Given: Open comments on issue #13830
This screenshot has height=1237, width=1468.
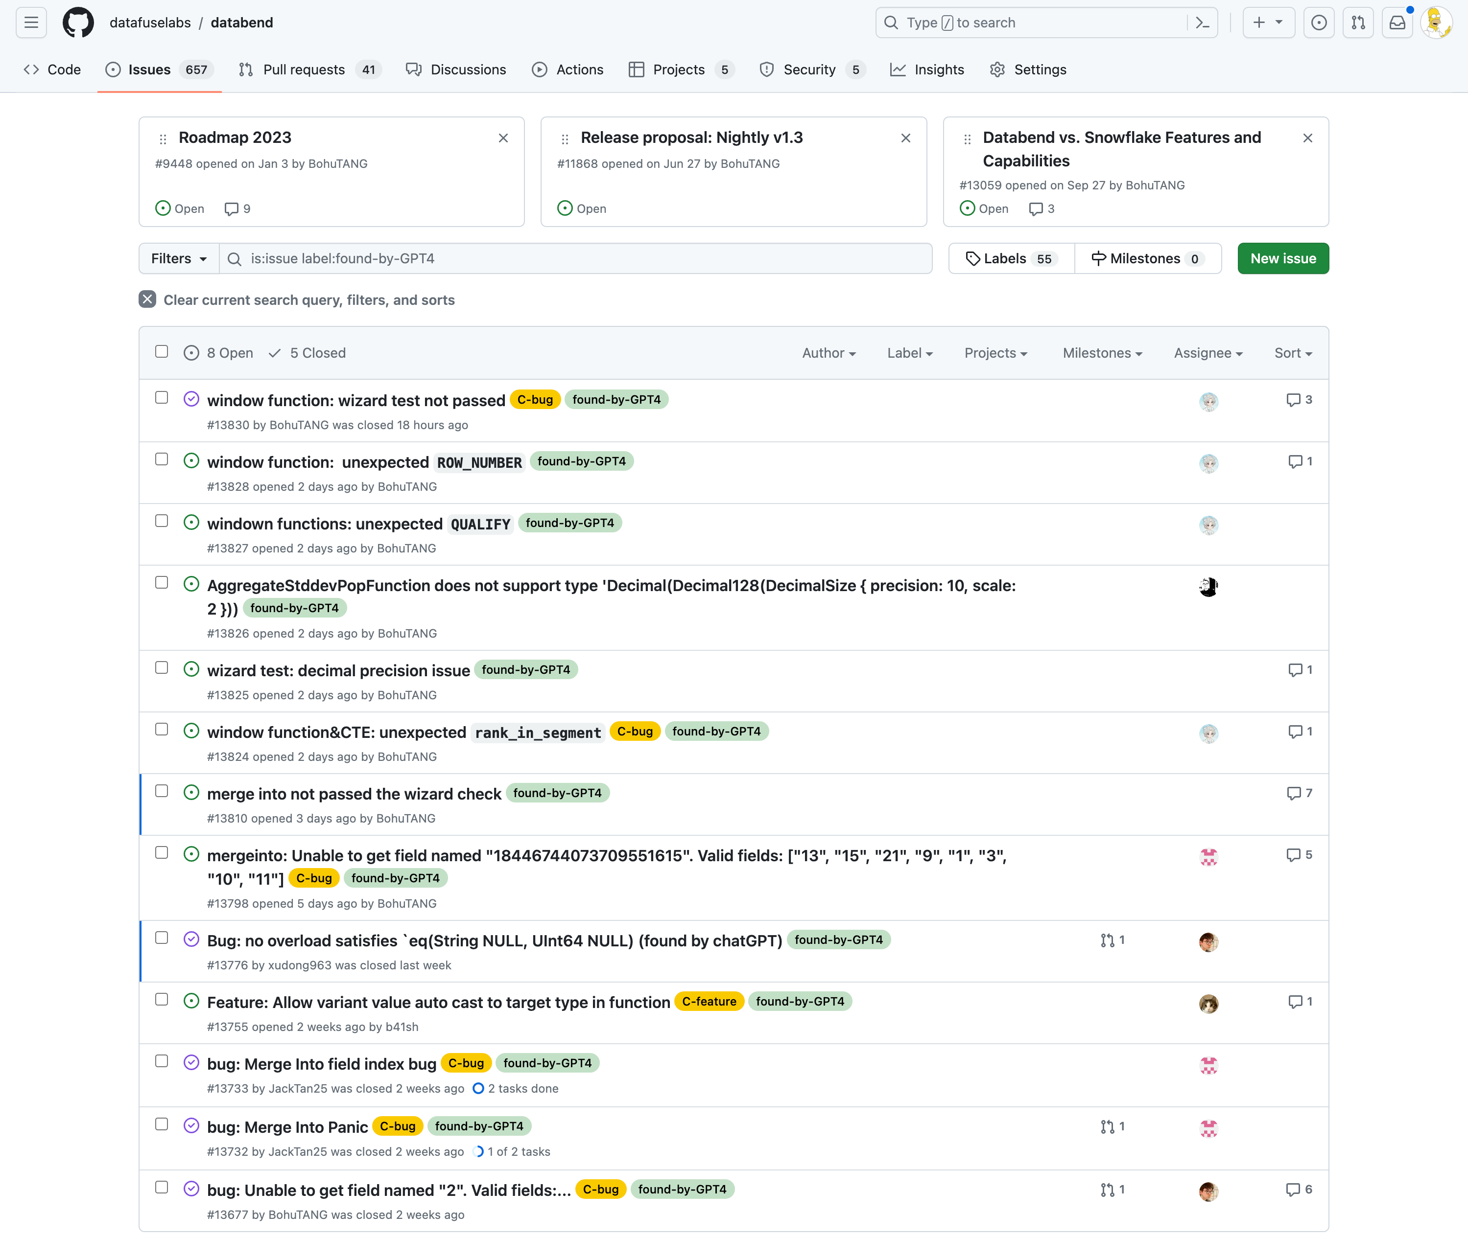Looking at the screenshot, I should pos(1299,400).
